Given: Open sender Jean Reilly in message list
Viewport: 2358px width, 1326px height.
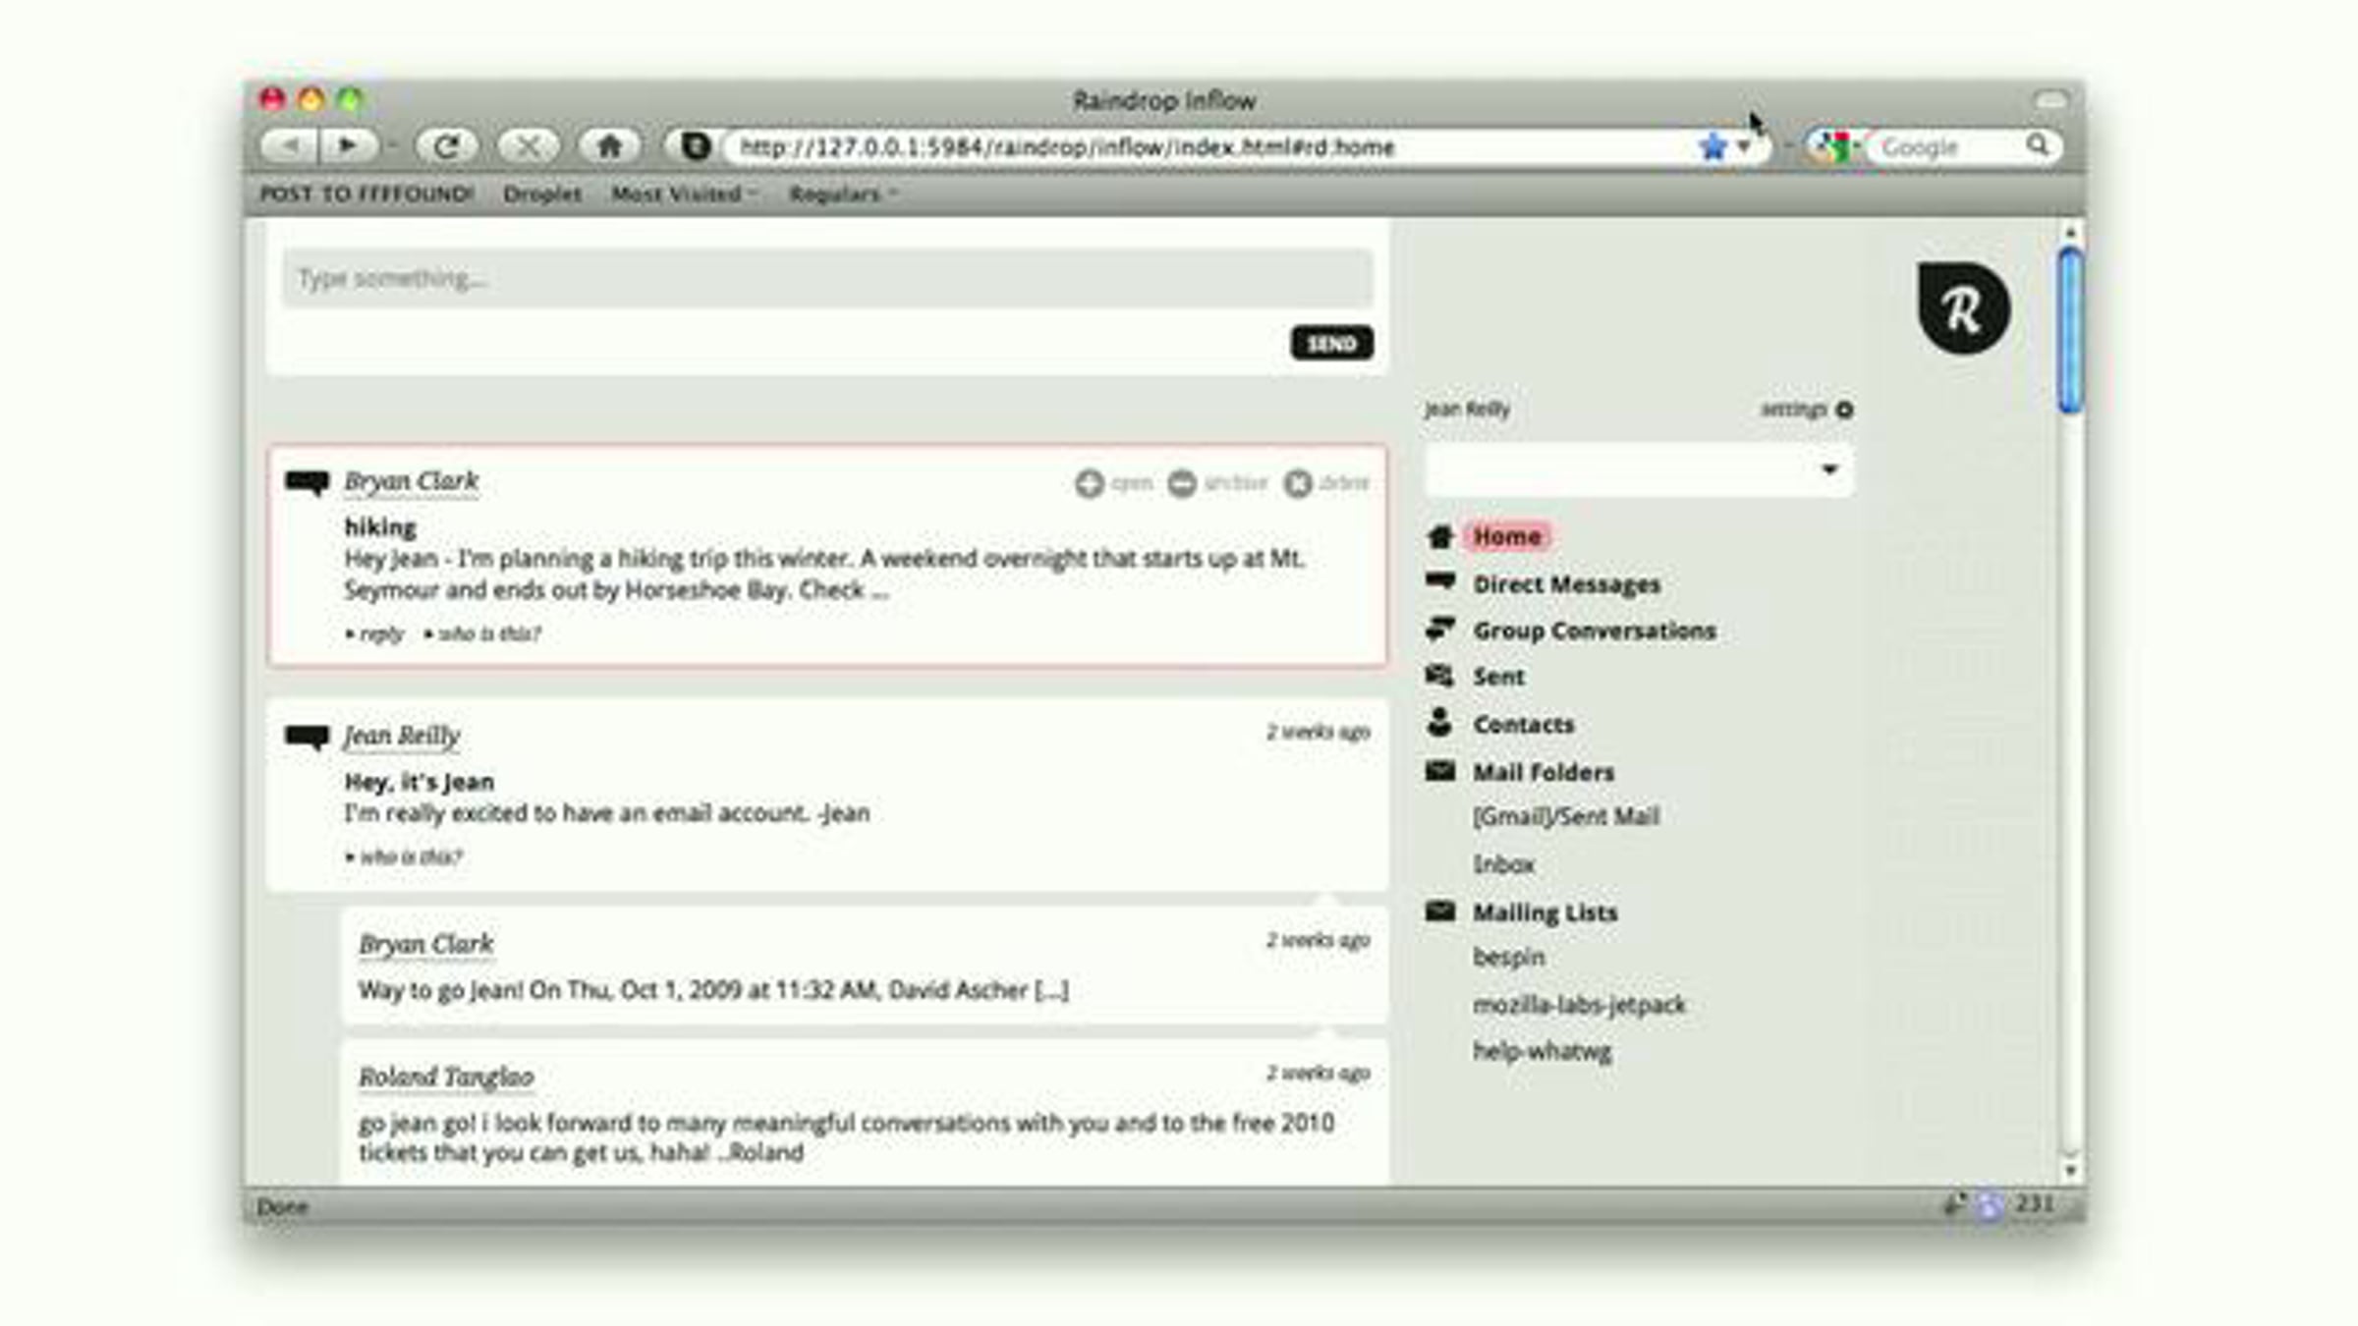Looking at the screenshot, I should (x=402, y=736).
